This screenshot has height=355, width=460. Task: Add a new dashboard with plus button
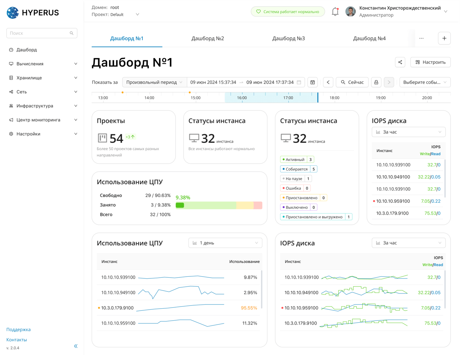click(444, 38)
